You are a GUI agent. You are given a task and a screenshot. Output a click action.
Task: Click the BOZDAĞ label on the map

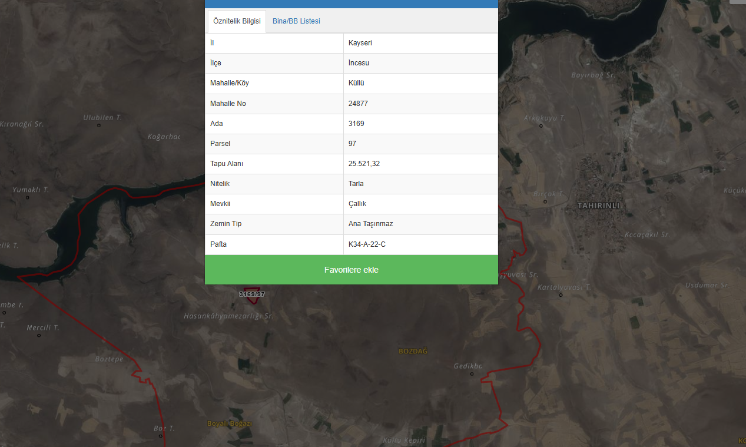(x=413, y=351)
